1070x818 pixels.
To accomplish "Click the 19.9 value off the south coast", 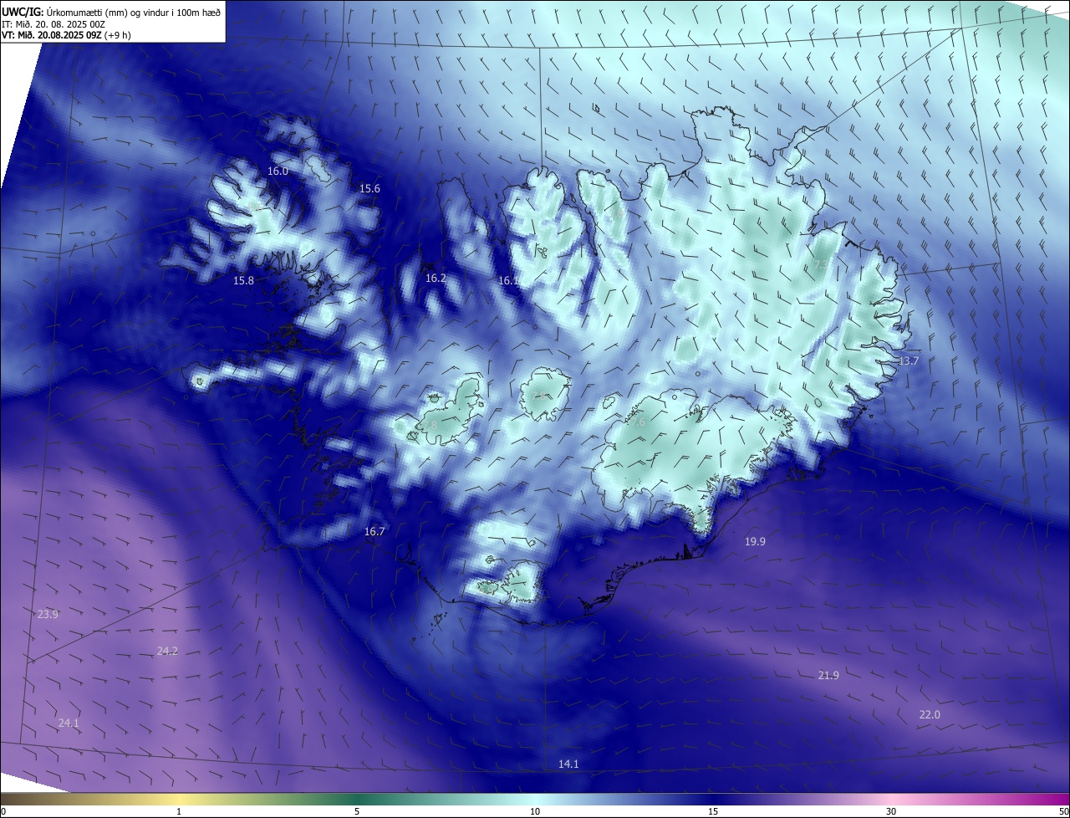I will 755,542.
